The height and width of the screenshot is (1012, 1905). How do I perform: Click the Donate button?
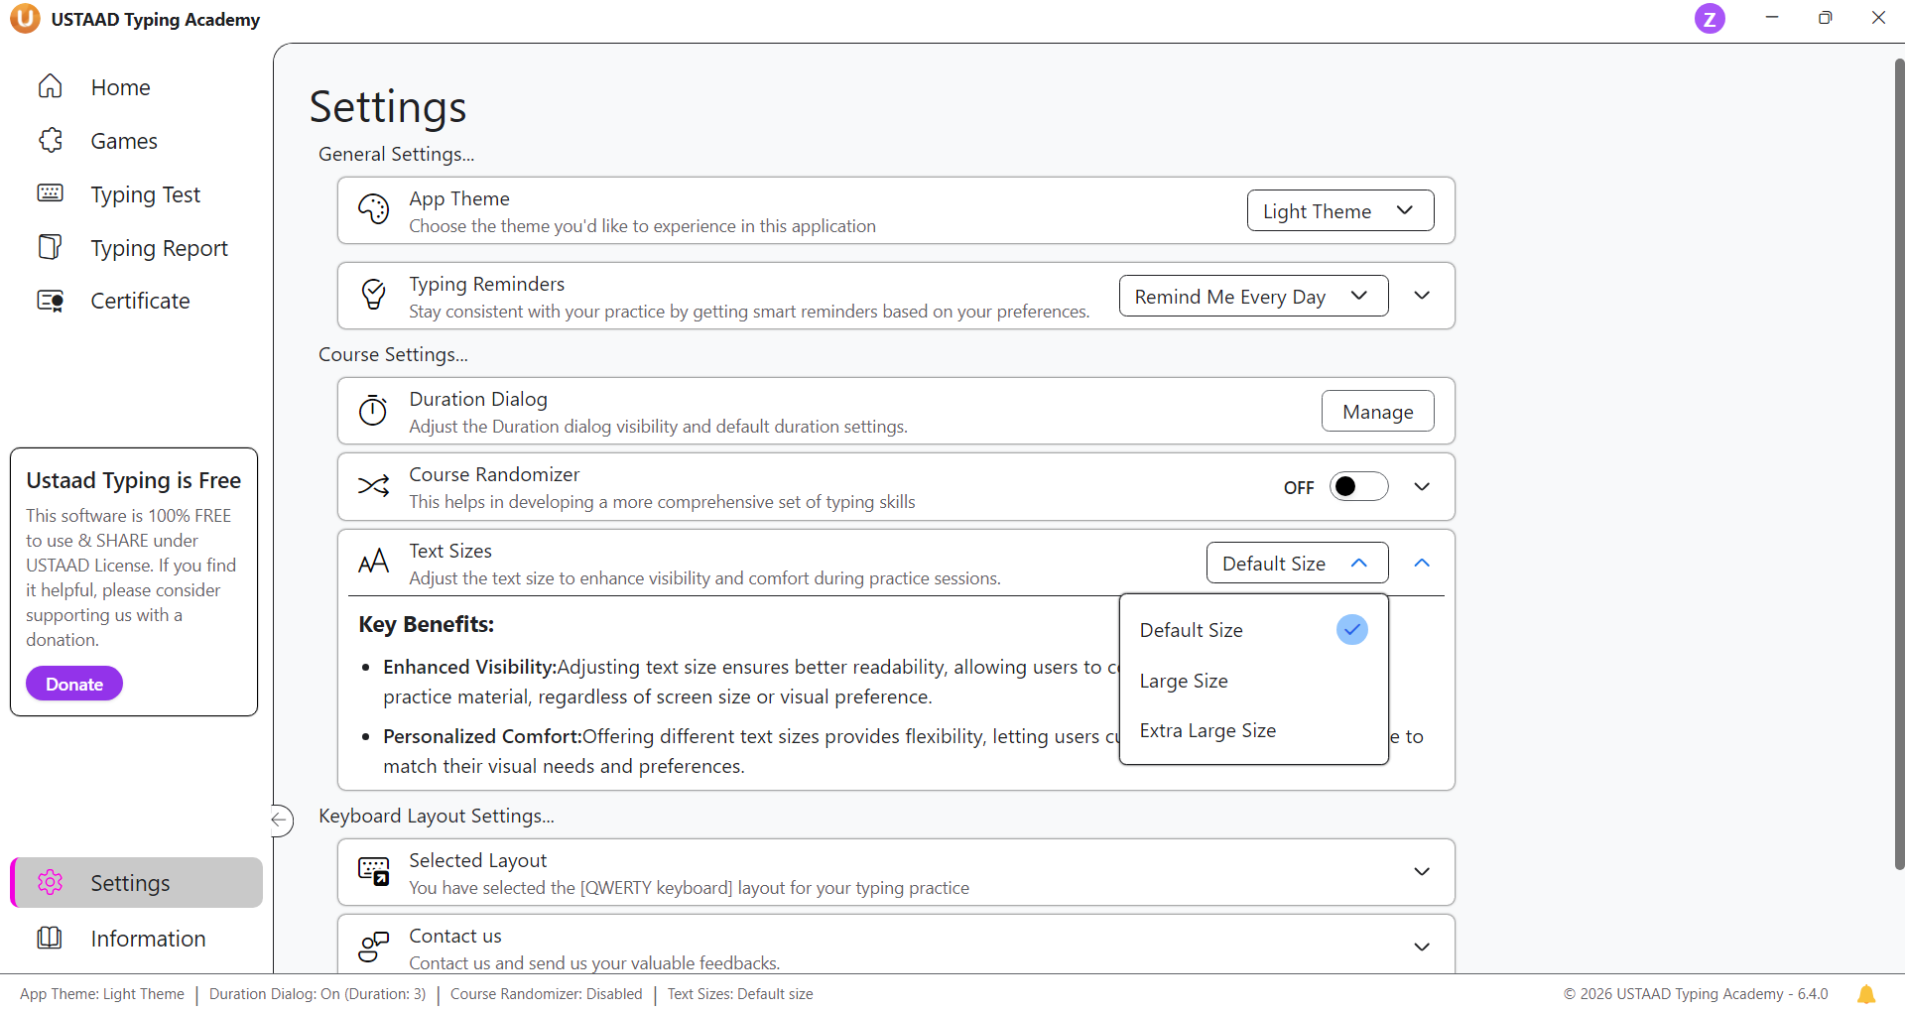[x=74, y=685]
